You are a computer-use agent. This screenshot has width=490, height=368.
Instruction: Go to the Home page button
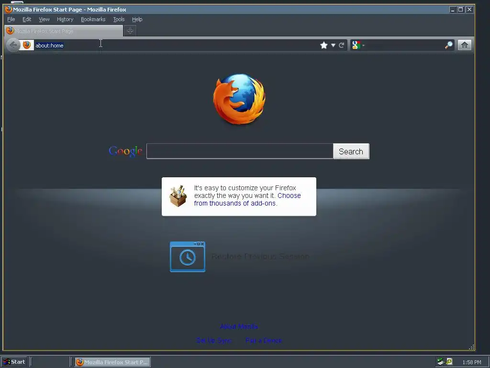464,45
